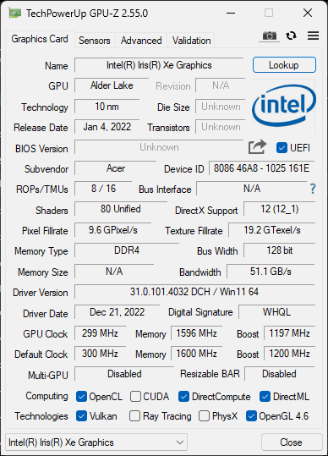The width and height of the screenshot is (328, 456).
Task: Go to the Validation tab
Action: pos(191,41)
